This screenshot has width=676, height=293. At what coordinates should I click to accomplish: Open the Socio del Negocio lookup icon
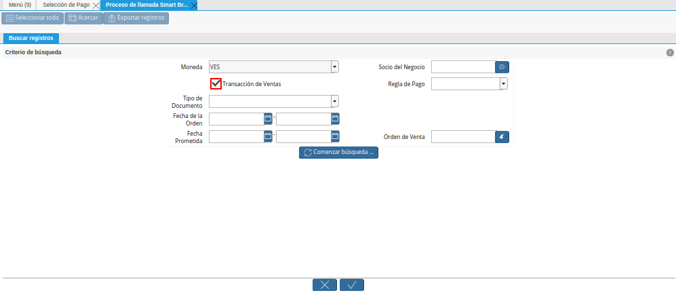coord(502,67)
